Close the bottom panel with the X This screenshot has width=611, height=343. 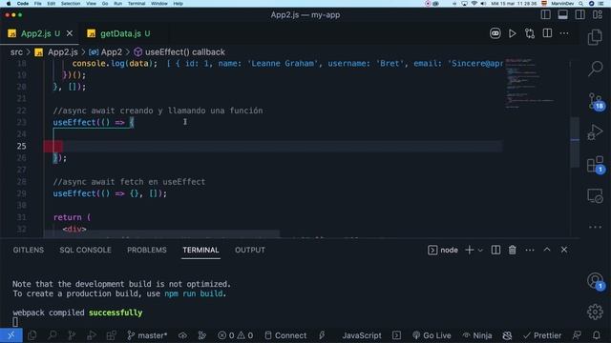pos(564,250)
